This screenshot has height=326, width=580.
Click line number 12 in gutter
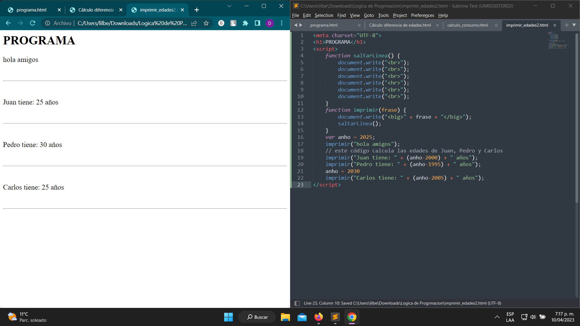click(300, 110)
